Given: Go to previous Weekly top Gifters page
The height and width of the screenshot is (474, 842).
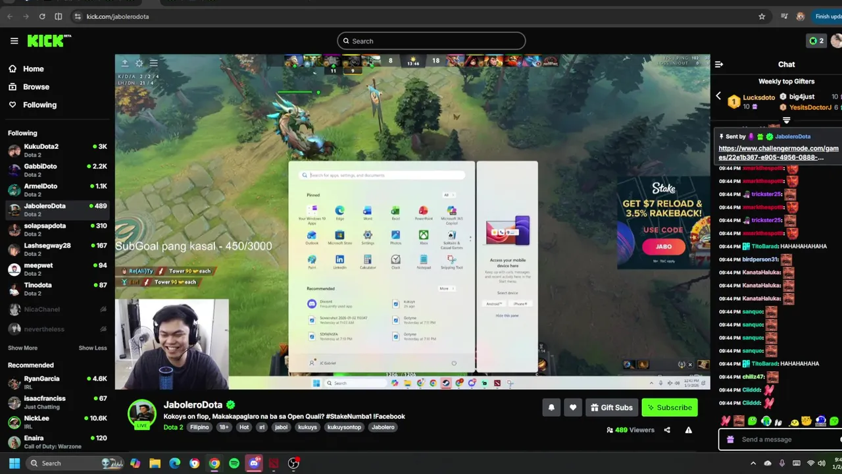Looking at the screenshot, I should 718,96.
